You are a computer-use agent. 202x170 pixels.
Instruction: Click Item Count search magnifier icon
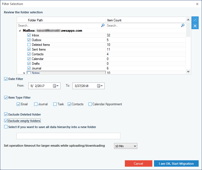click(183, 25)
